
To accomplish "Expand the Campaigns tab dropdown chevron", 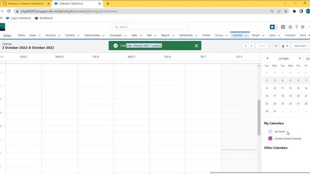I will pyautogui.click(x=125, y=35).
